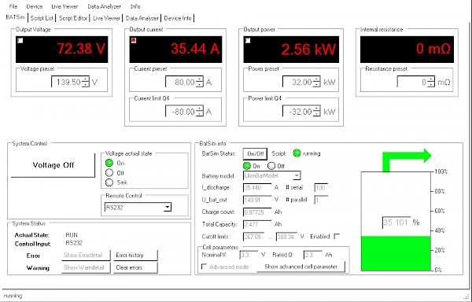Click the Nominal V field
Image resolution: width=472 pixels, height=302 pixels.
point(249,255)
